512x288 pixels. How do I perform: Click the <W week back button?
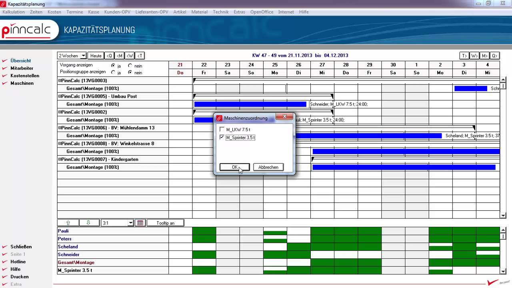tap(130, 56)
